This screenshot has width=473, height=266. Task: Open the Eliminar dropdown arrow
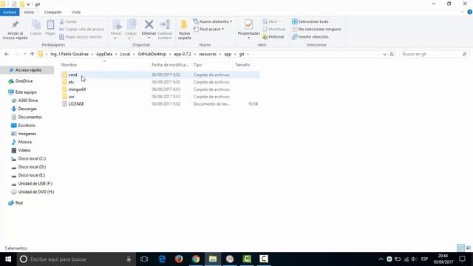tap(149, 38)
